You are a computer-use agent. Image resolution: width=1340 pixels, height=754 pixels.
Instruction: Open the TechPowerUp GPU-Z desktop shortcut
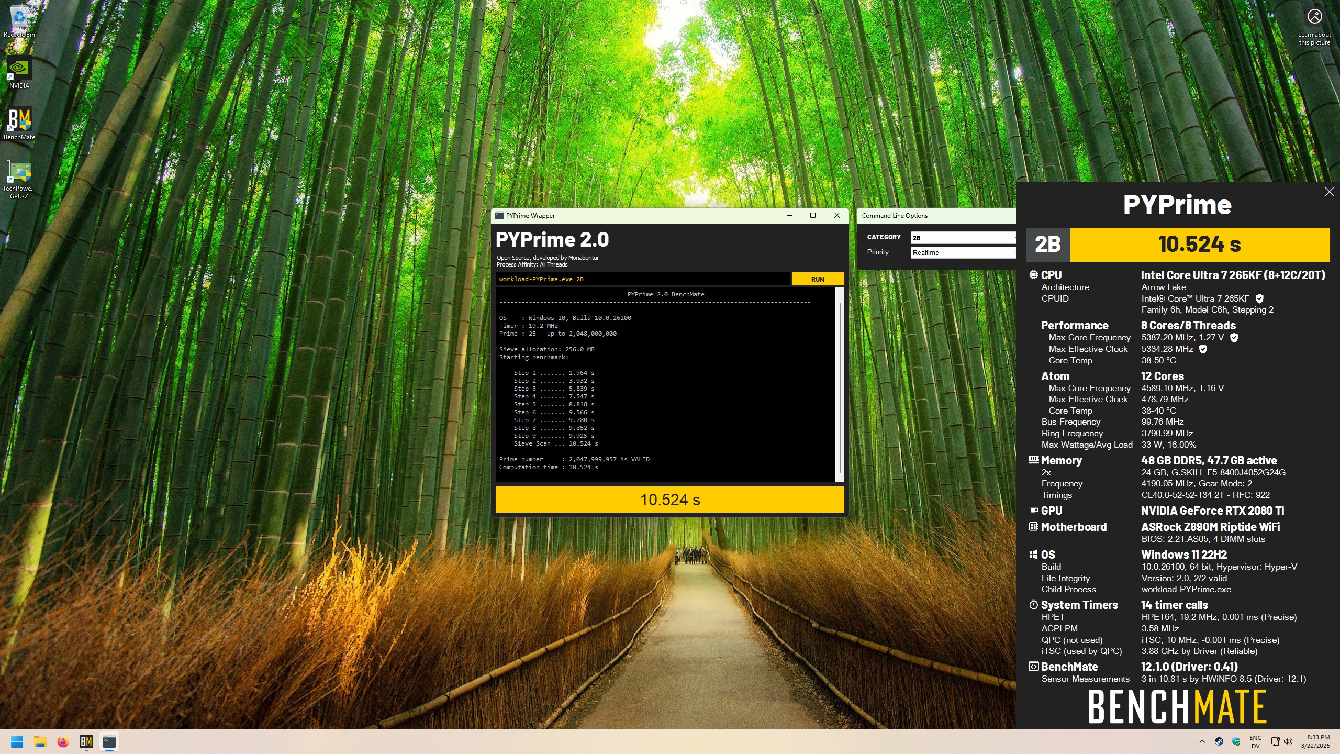(x=19, y=180)
